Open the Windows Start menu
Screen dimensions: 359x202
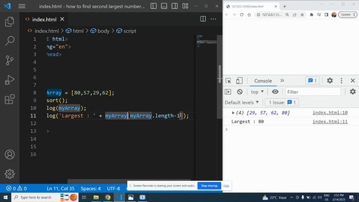pos(6,198)
